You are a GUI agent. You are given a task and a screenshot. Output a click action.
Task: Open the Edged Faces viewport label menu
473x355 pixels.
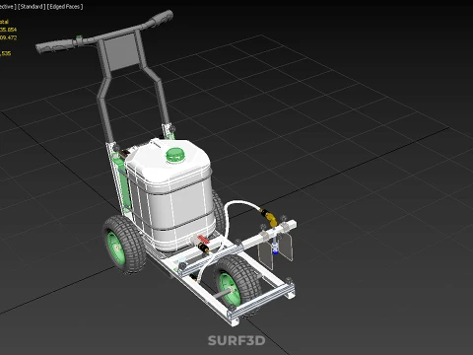65,7
